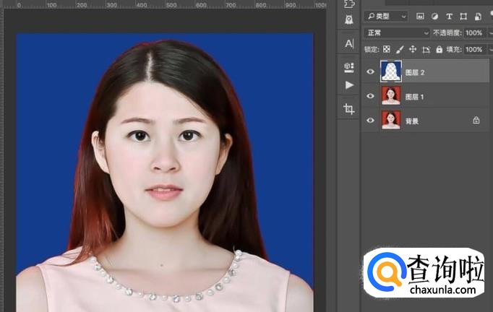Screen dimensions: 493x312
Task: Click the smart object filter icon
Action: point(477,16)
